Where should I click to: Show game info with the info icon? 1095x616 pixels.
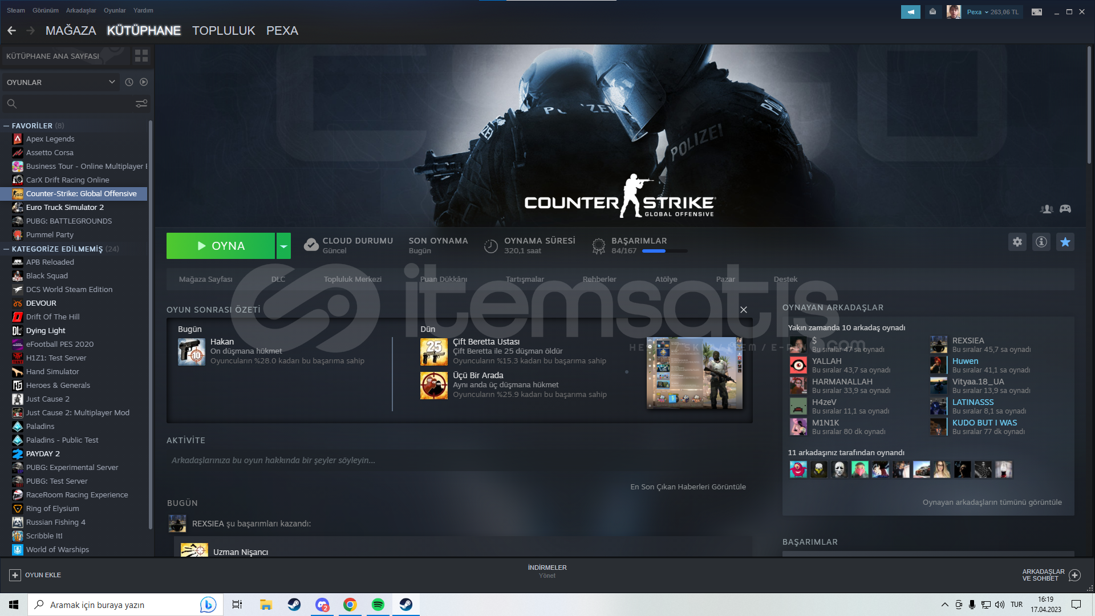click(x=1041, y=242)
